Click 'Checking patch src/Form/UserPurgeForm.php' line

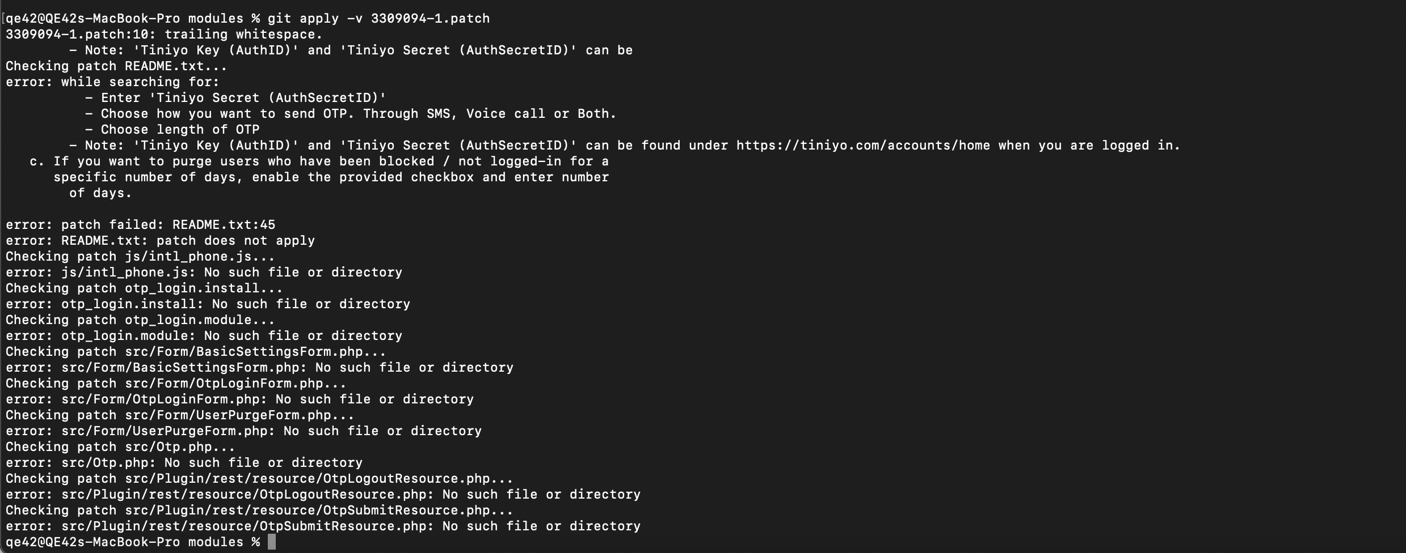click(180, 415)
